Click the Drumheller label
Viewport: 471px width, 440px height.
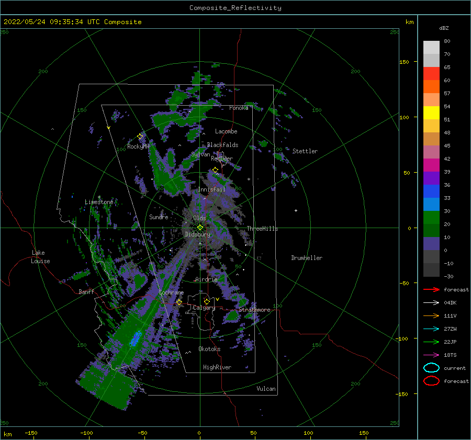click(x=307, y=258)
